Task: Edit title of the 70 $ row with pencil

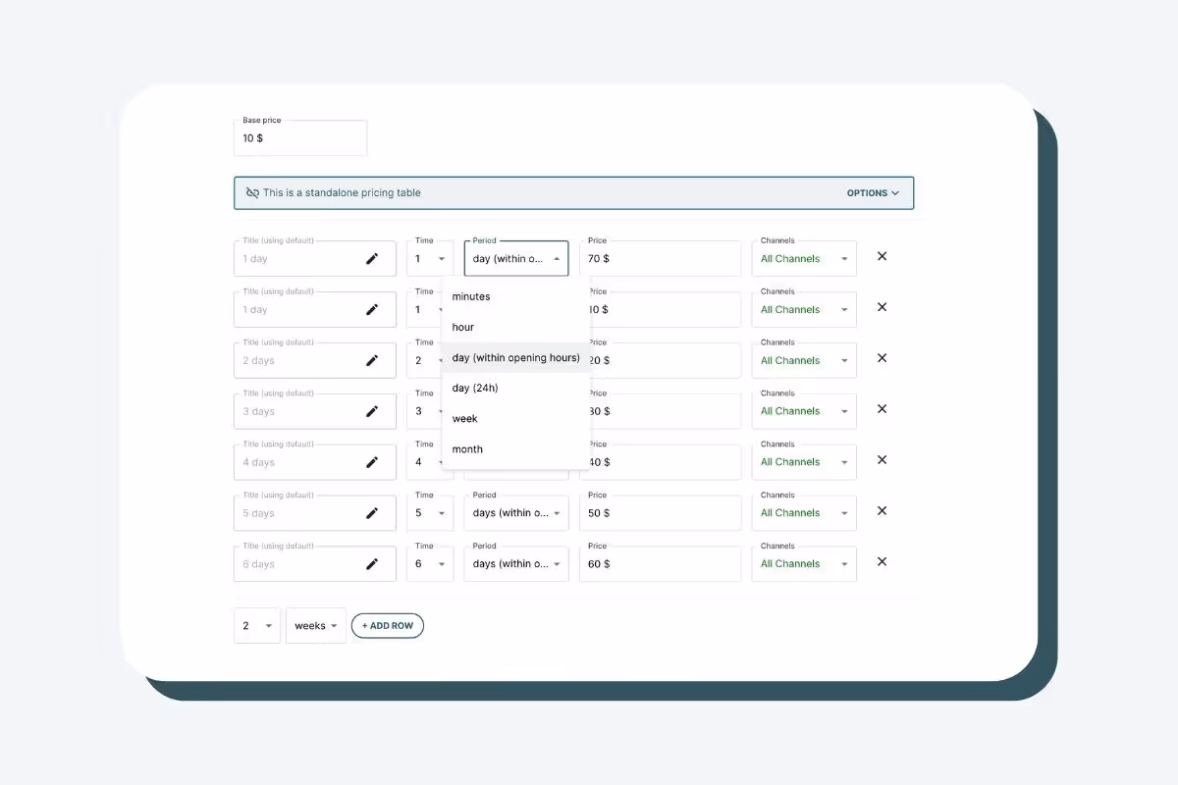Action: 372,259
